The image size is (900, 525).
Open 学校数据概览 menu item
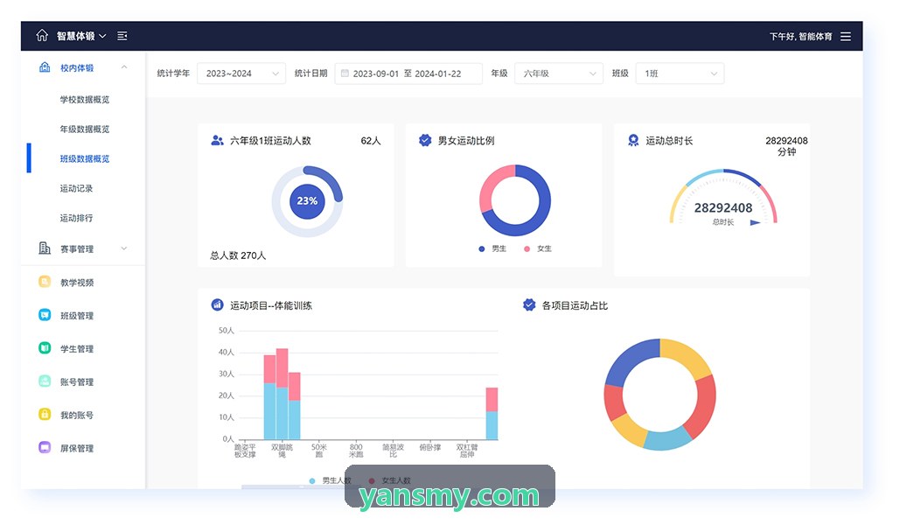[x=84, y=100]
